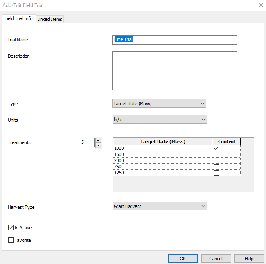Decrease the Treatments count with down arrow

(x=98, y=145)
